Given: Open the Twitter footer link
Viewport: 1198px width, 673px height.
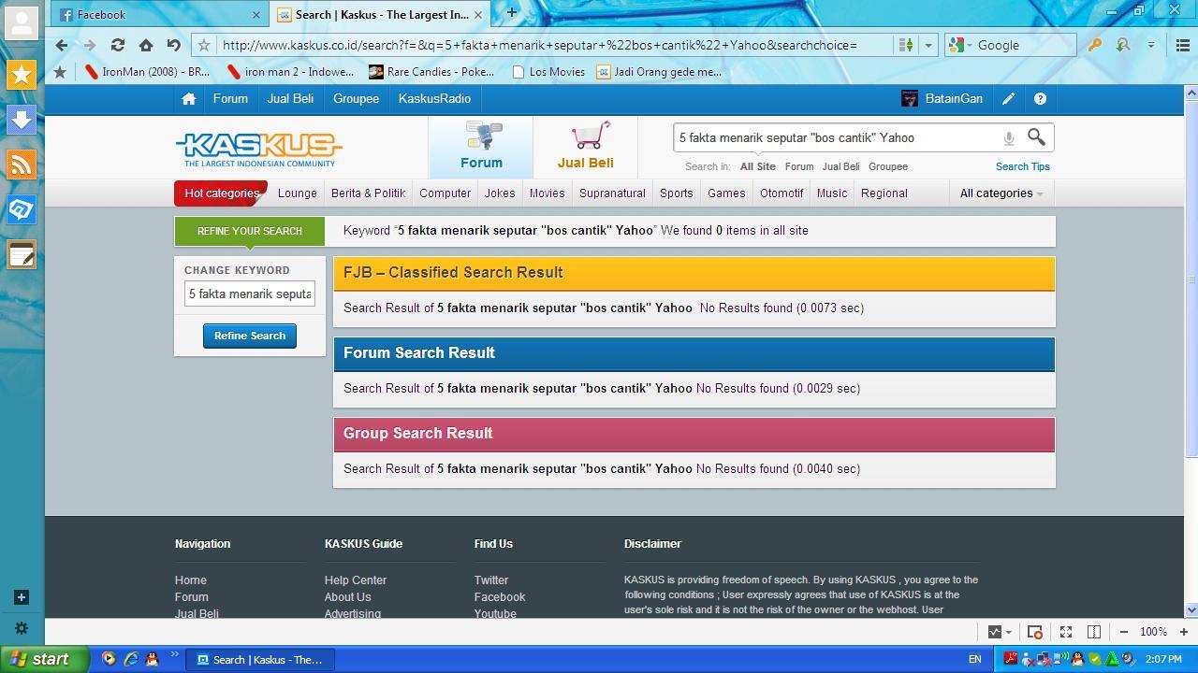Looking at the screenshot, I should point(491,580).
